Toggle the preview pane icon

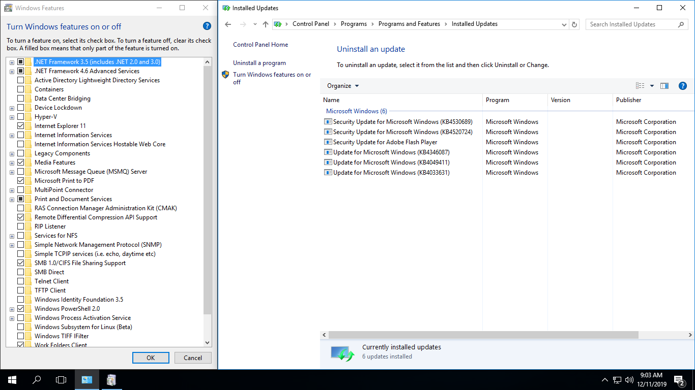[664, 86]
